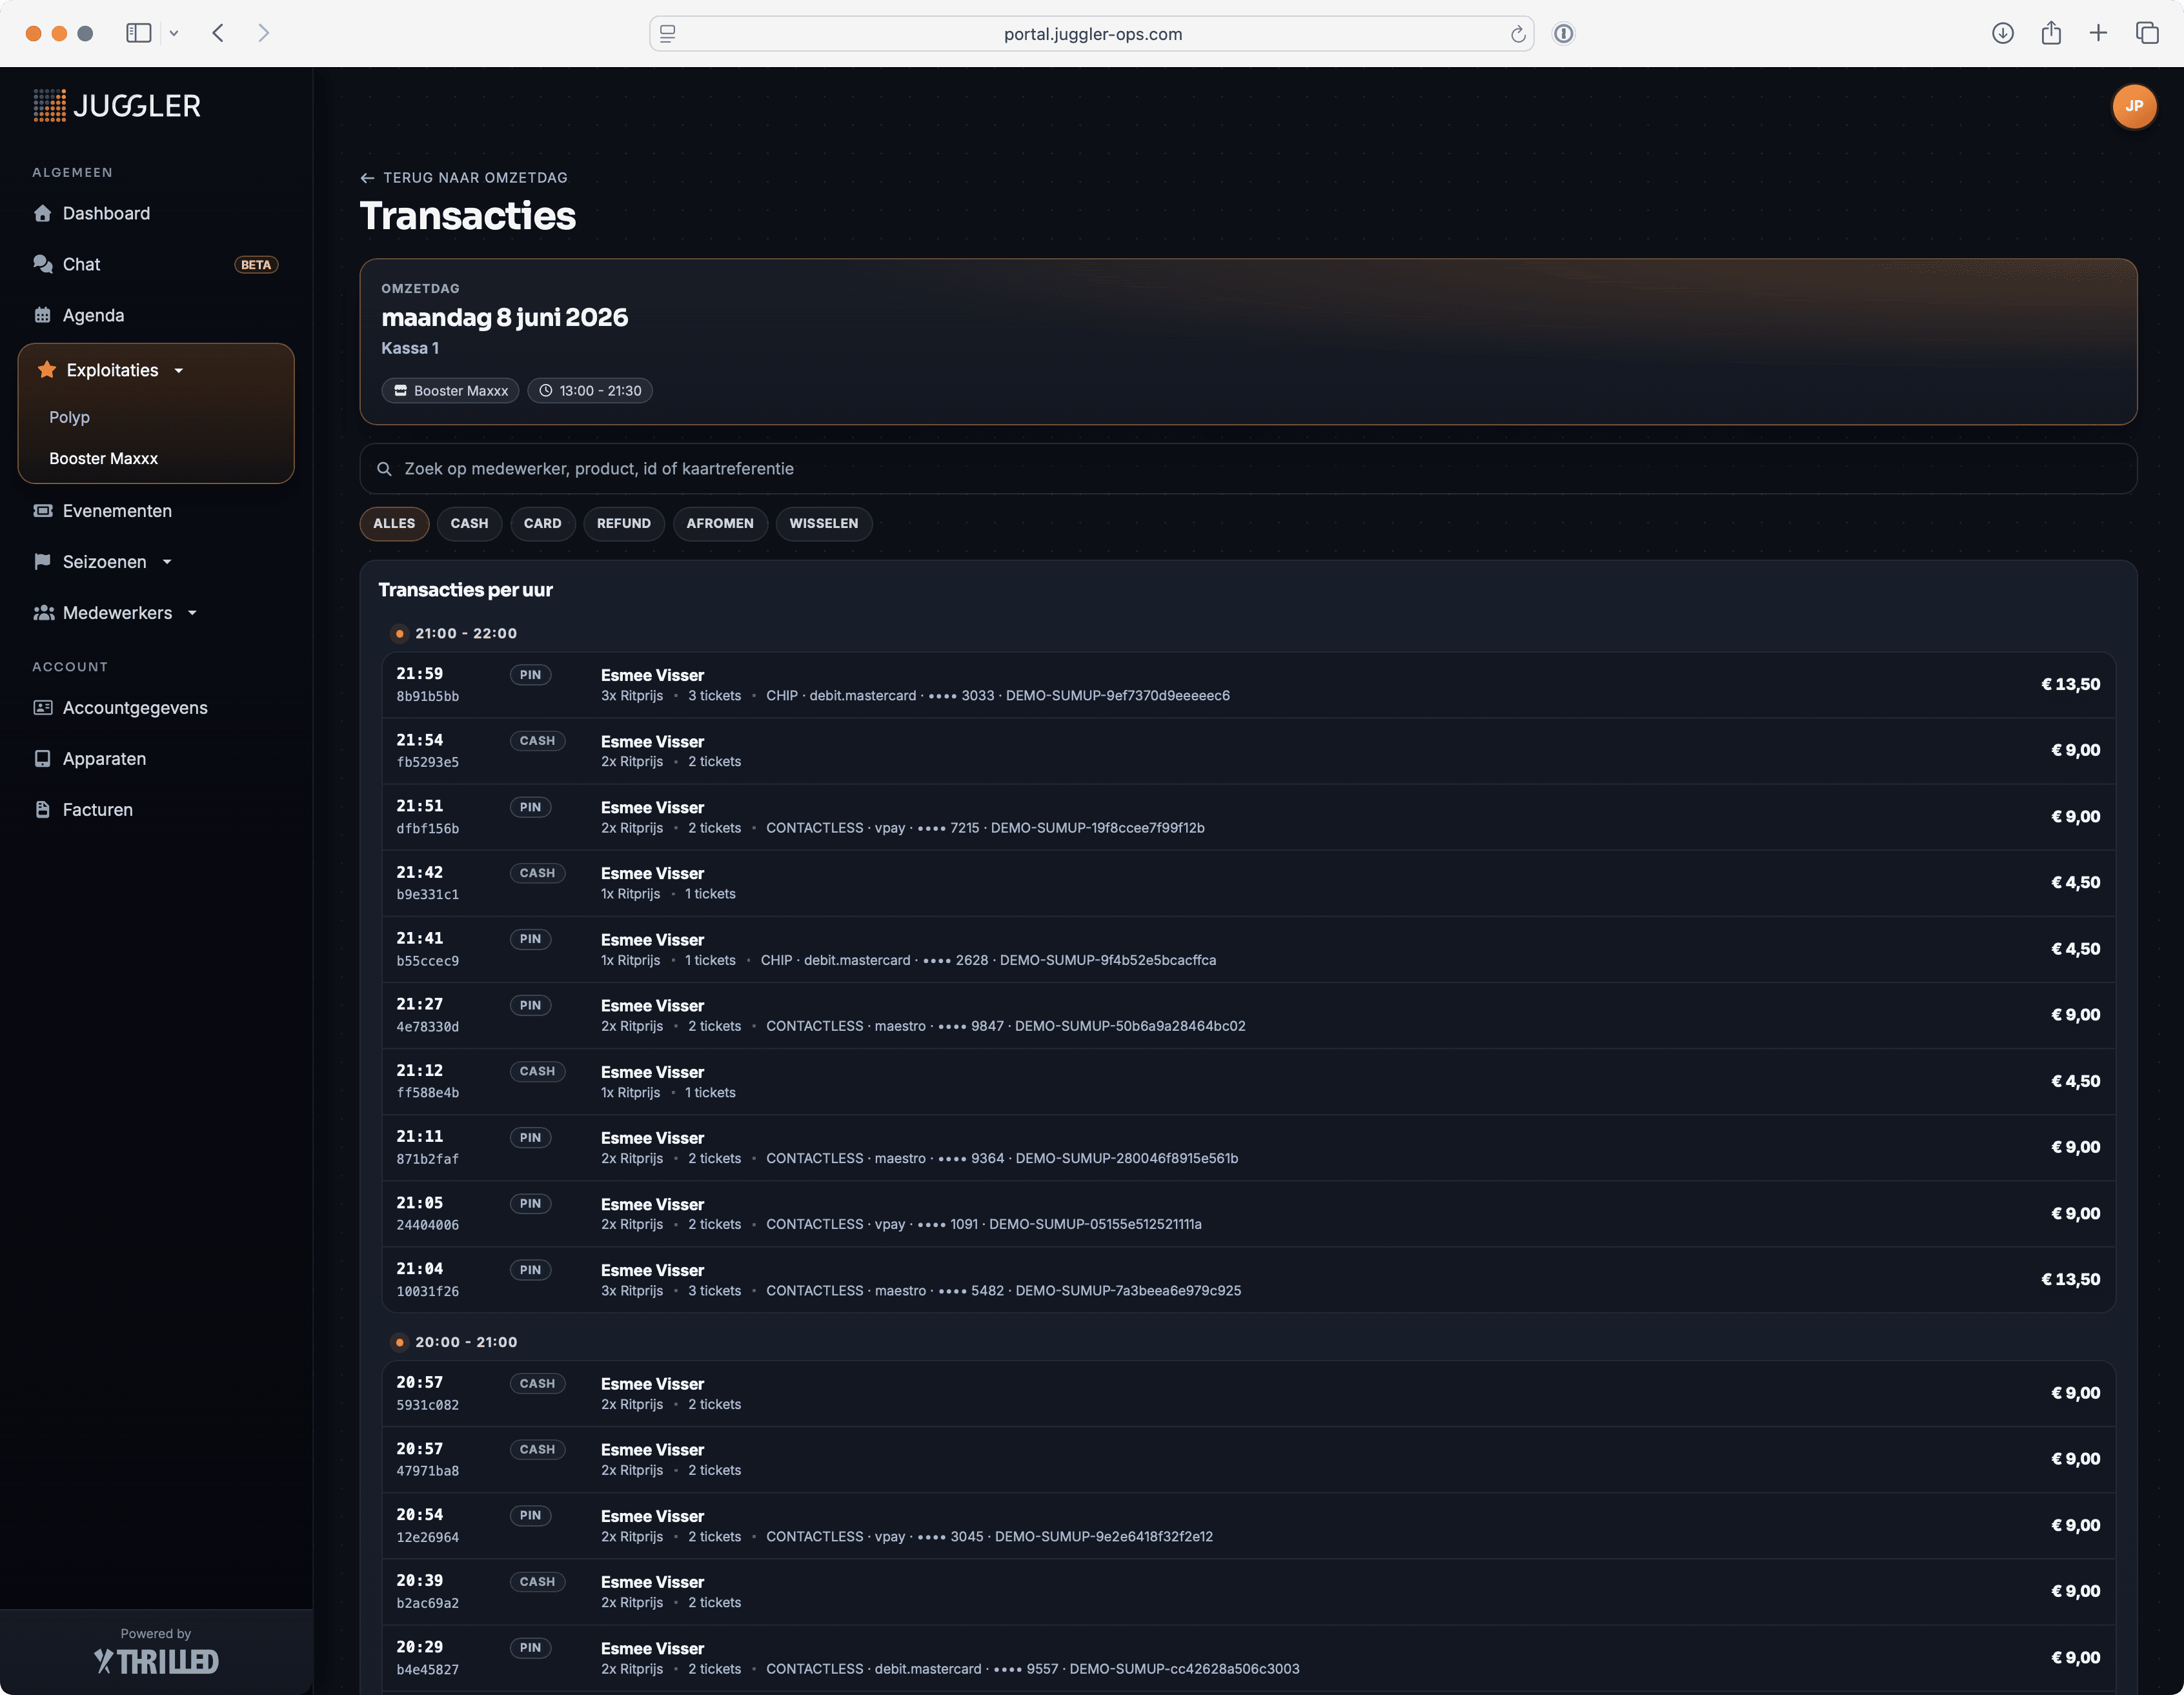
Task: Go back with the browser back arrow
Action: [218, 33]
